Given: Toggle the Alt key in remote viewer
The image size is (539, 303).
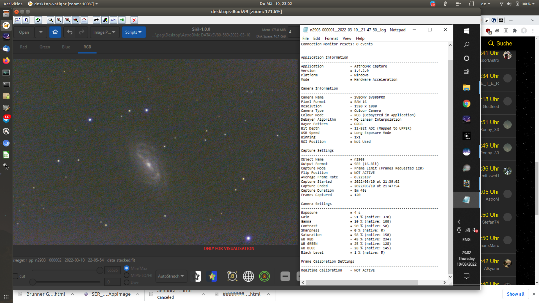Looking at the screenshot, I should [122, 20].
